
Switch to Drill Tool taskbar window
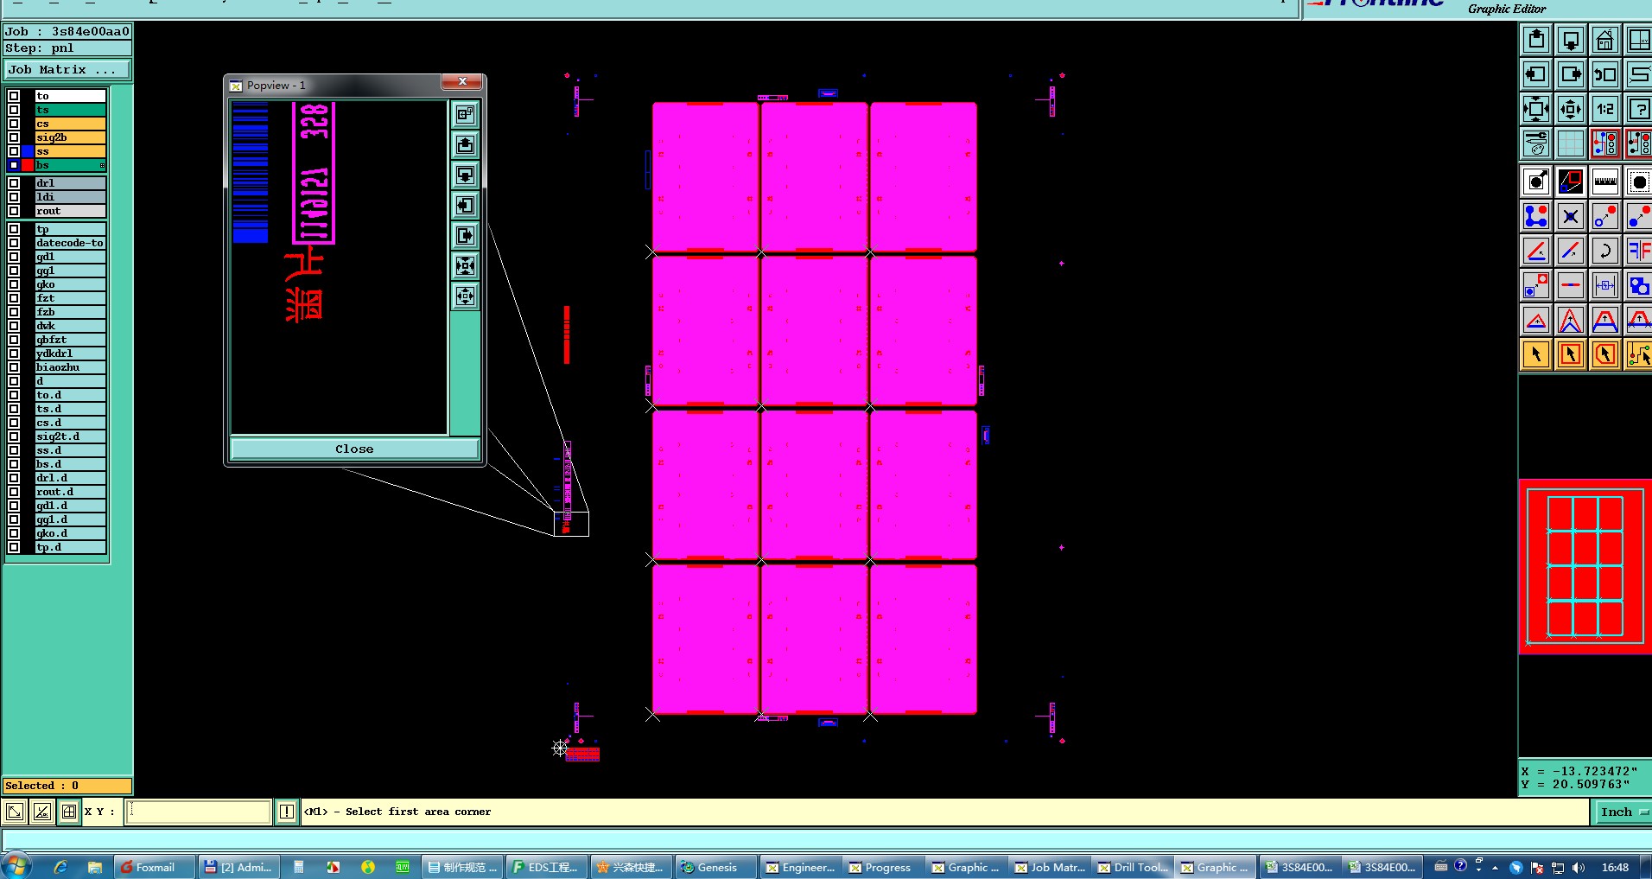click(x=1134, y=867)
